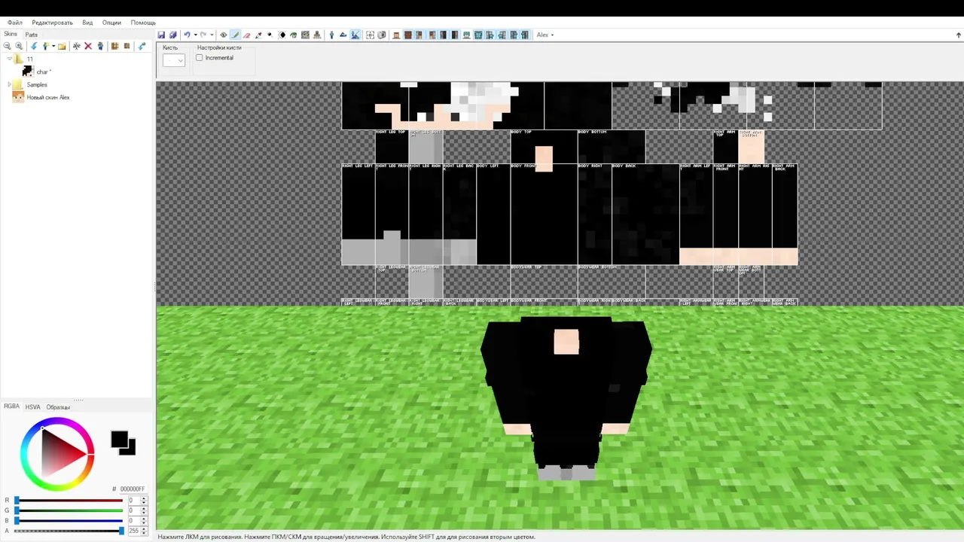Open the new skin dropdown arrow
This screenshot has height=542, width=964.
(x=53, y=46)
